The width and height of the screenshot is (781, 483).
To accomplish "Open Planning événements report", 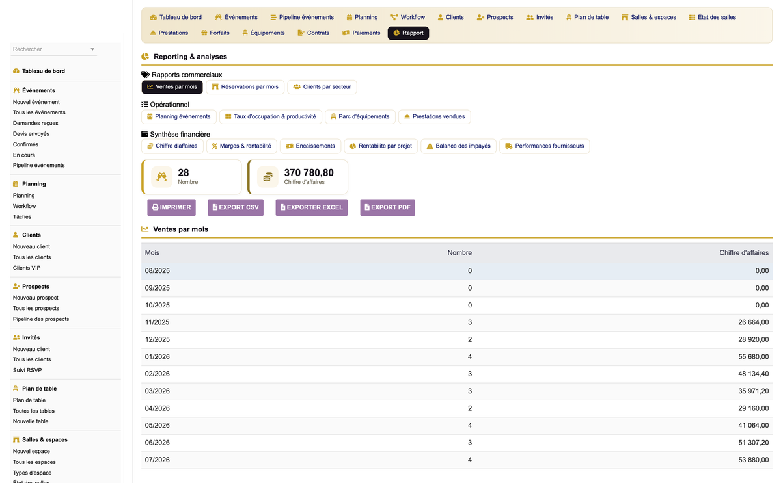I will point(179,116).
